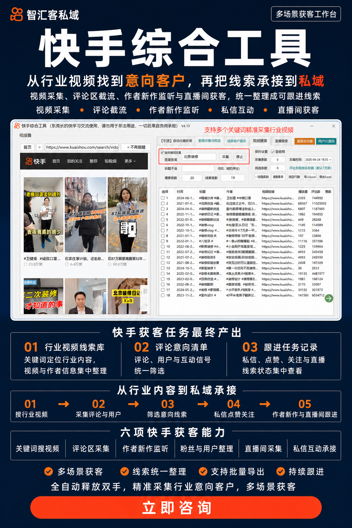The height and width of the screenshot is (528, 352).
Task: Click the 筛选条数 field showing 0
Action: pyautogui.click(x=277, y=168)
